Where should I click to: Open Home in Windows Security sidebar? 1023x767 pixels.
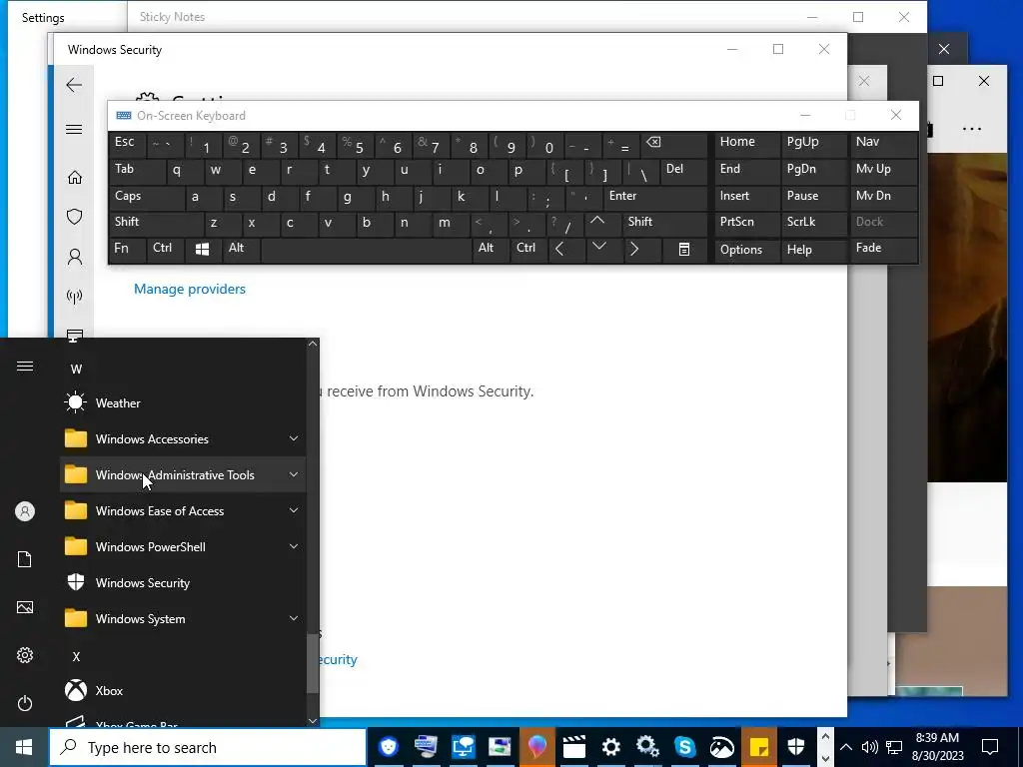pos(74,178)
